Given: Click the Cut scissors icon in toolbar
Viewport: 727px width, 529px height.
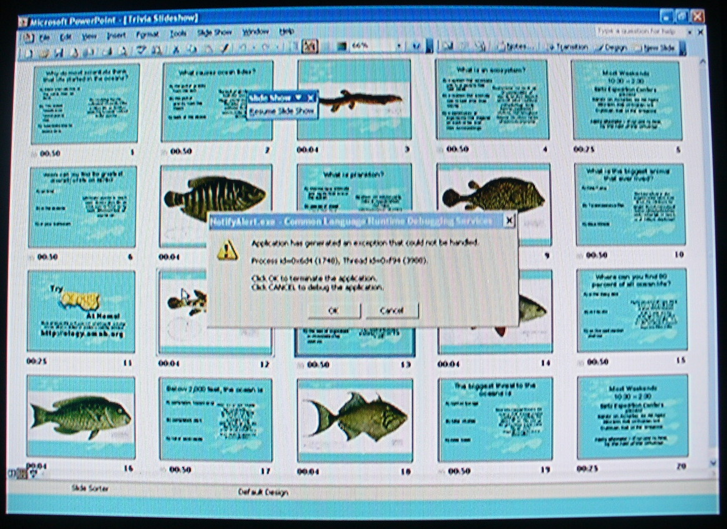Looking at the screenshot, I should (x=176, y=49).
